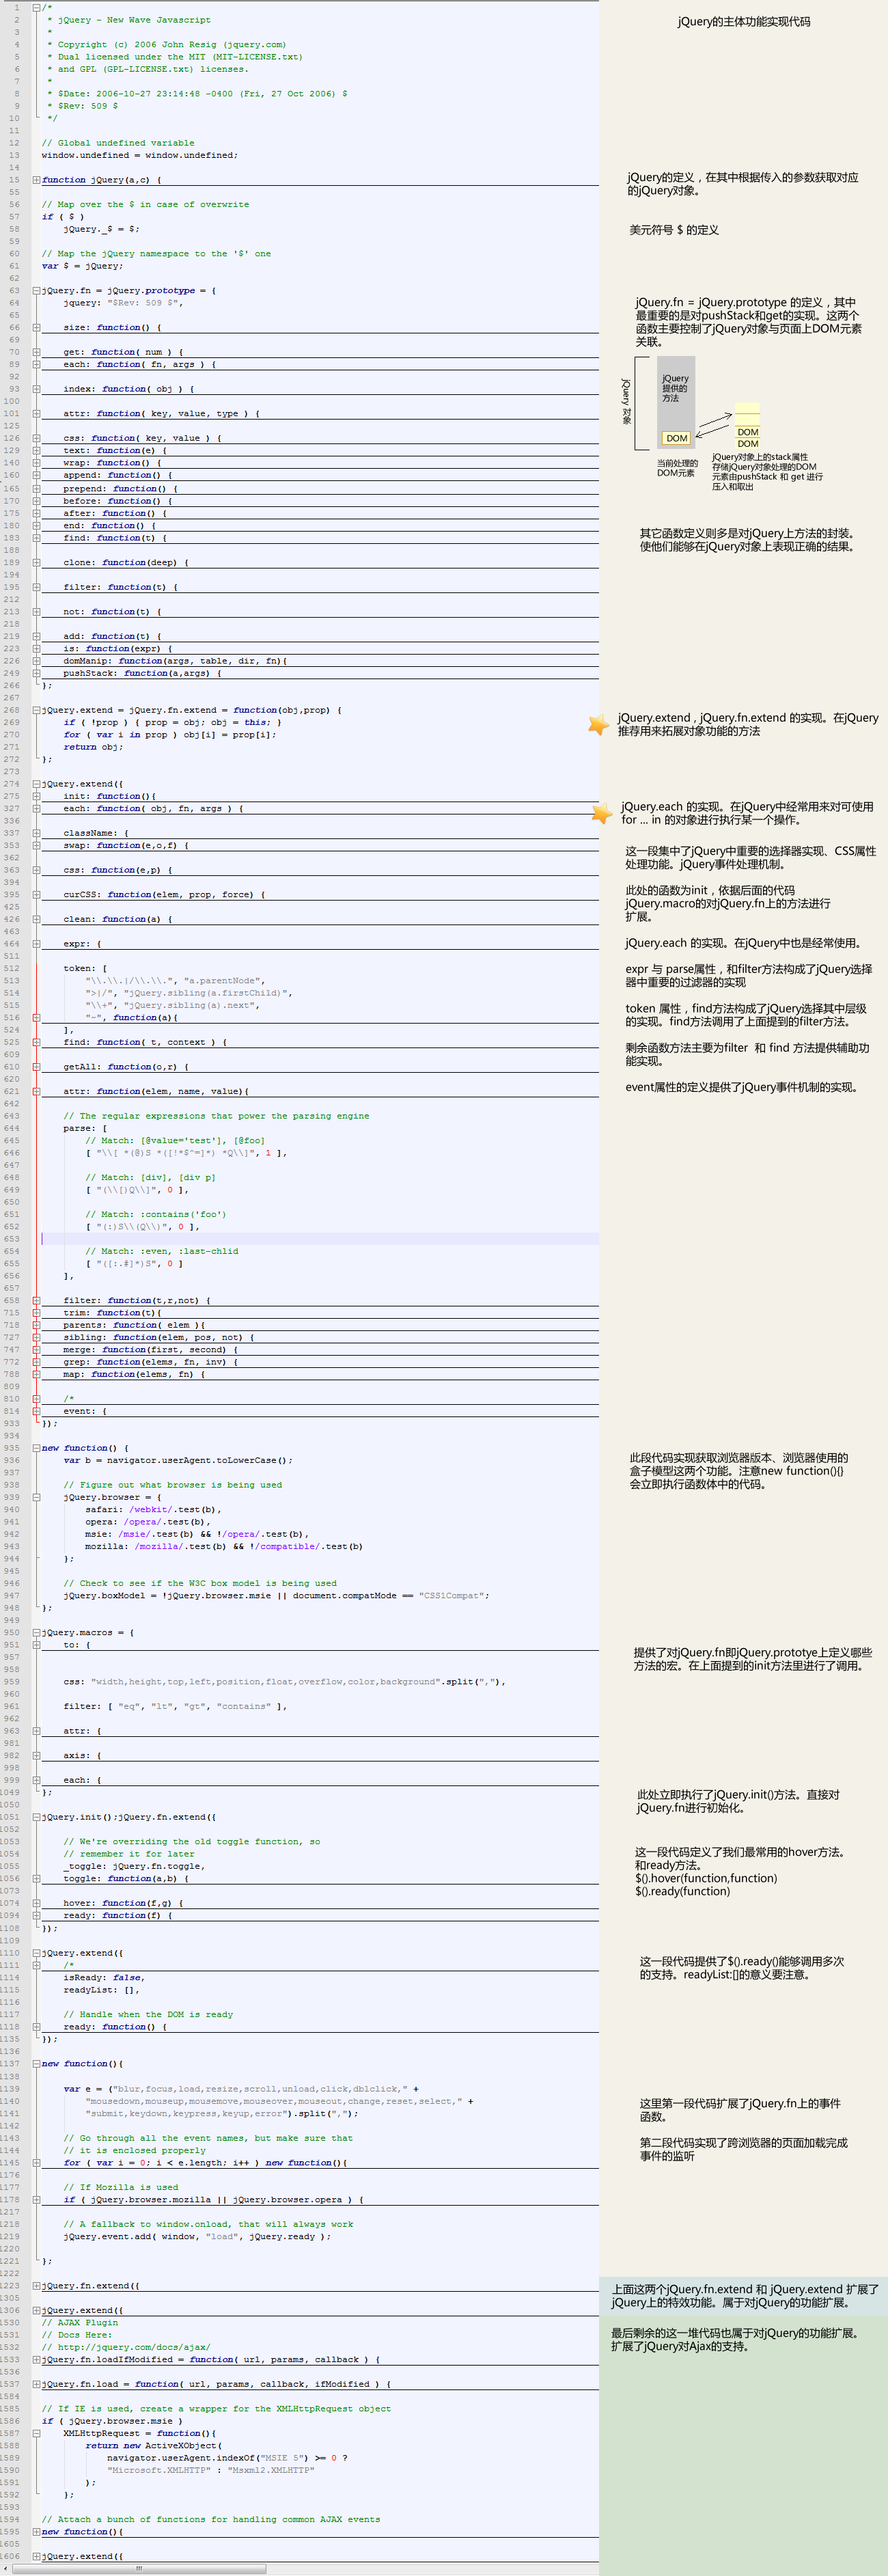888x2576 pixels.
Task: Click line number 13 in gutter
Action: click(13, 155)
